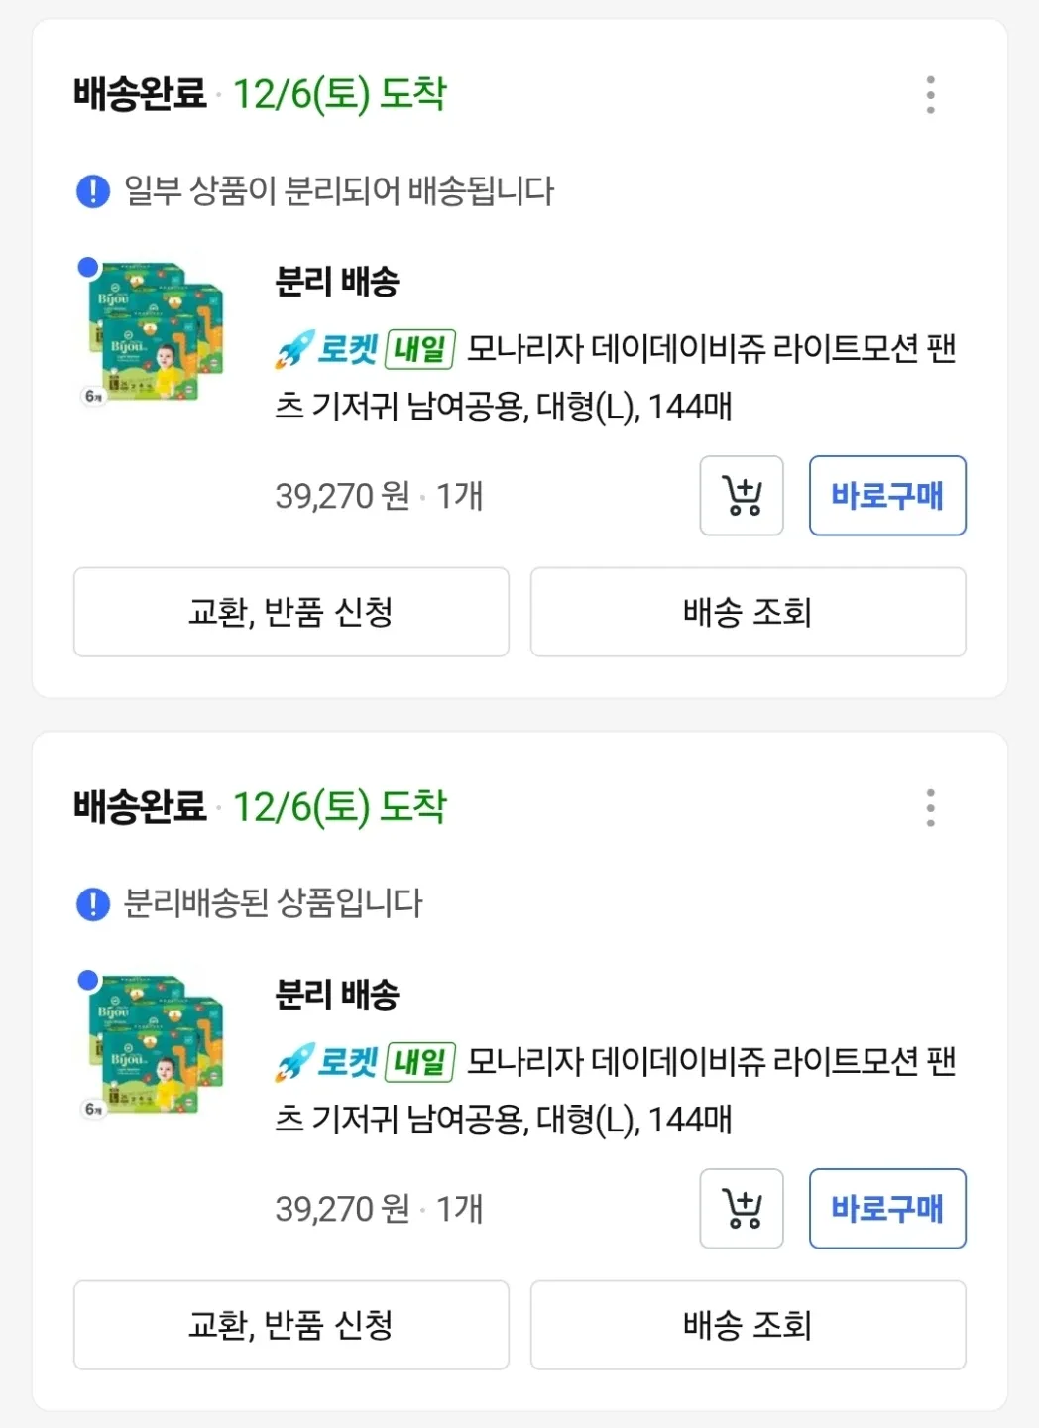Screen dimensions: 1039x1428
Task: Check 배송 조회 for the bottom order
Action: click(748, 1325)
